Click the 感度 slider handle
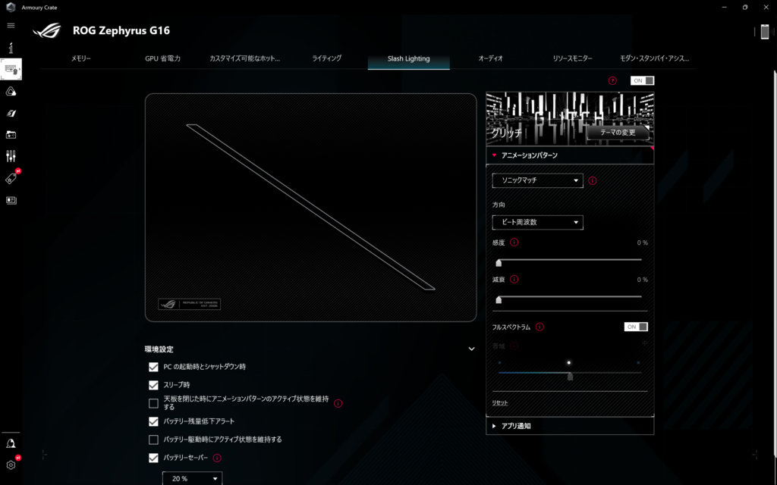The height and width of the screenshot is (485, 777). coord(499,262)
